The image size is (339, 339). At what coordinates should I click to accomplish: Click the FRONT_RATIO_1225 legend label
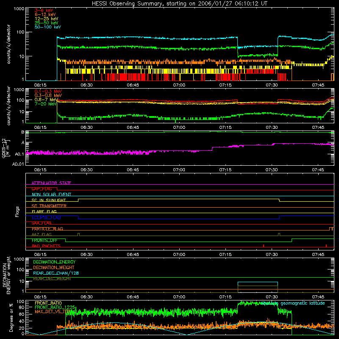pos(55,307)
